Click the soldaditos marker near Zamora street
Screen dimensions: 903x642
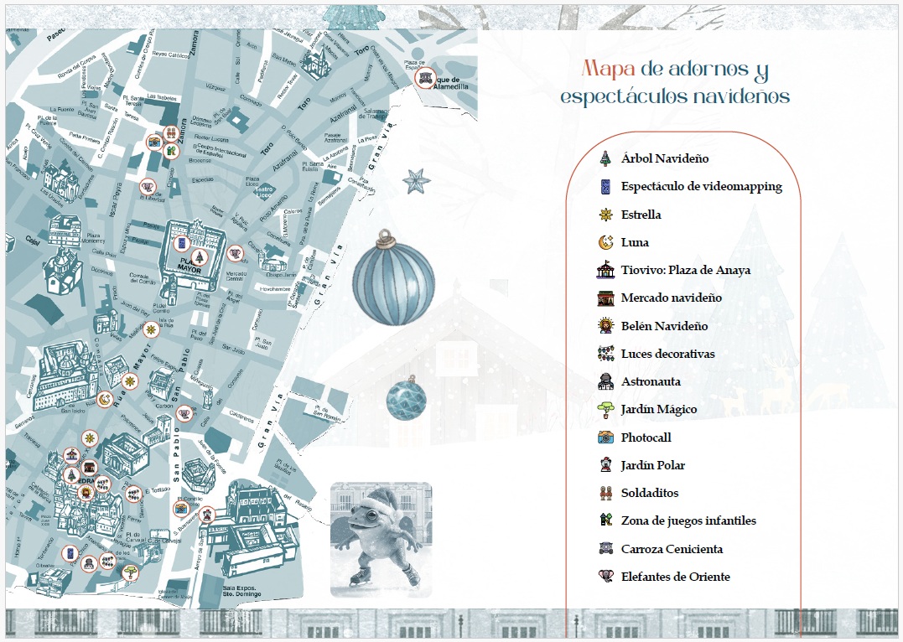pyautogui.click(x=171, y=133)
